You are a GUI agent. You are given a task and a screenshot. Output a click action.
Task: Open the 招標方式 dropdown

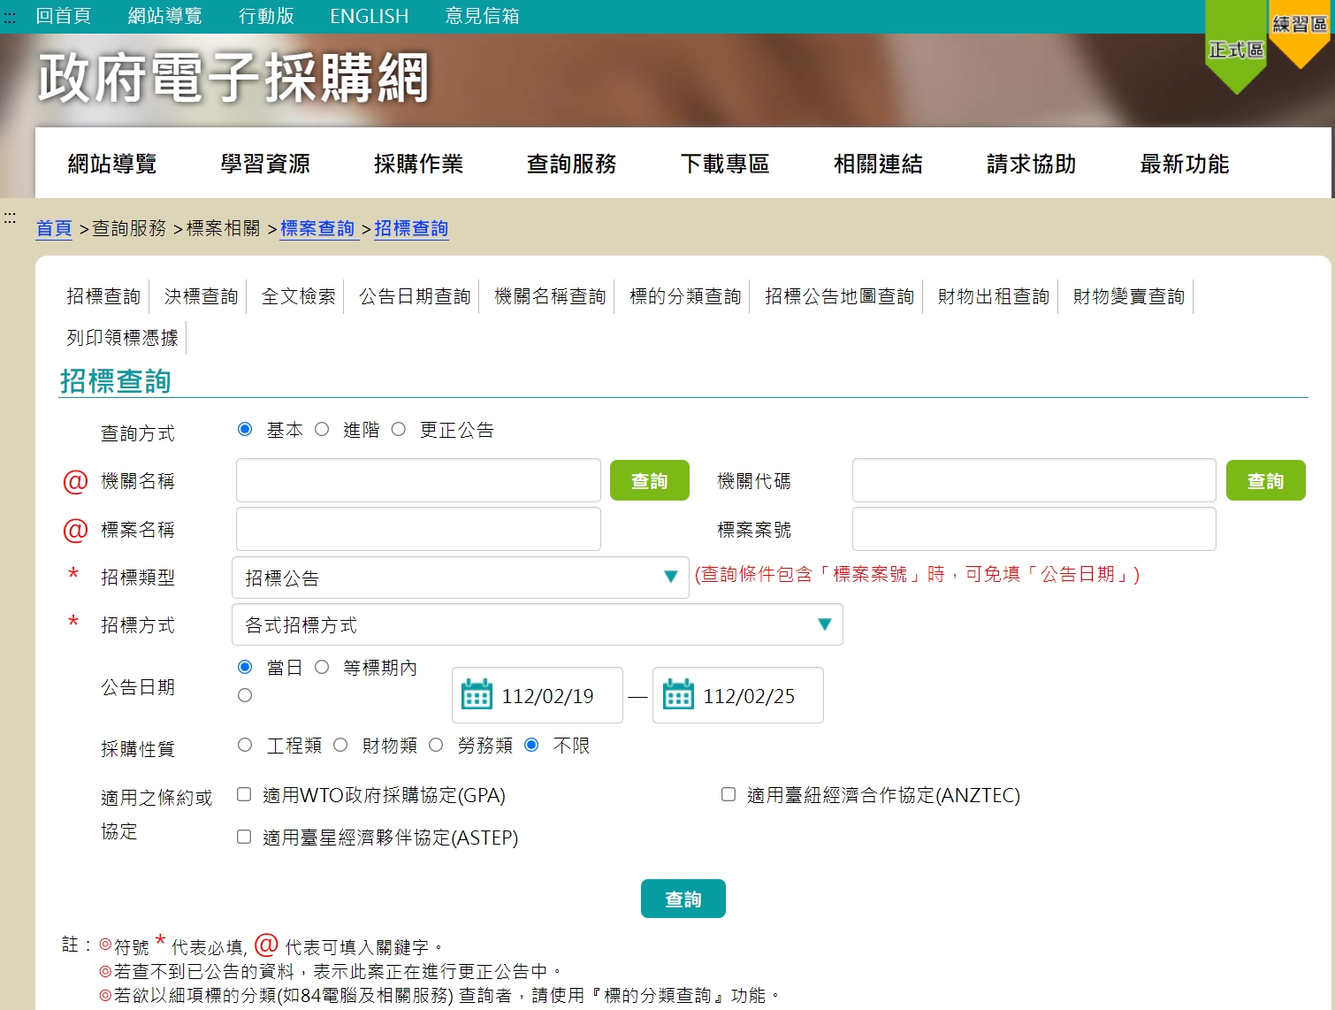coord(537,624)
